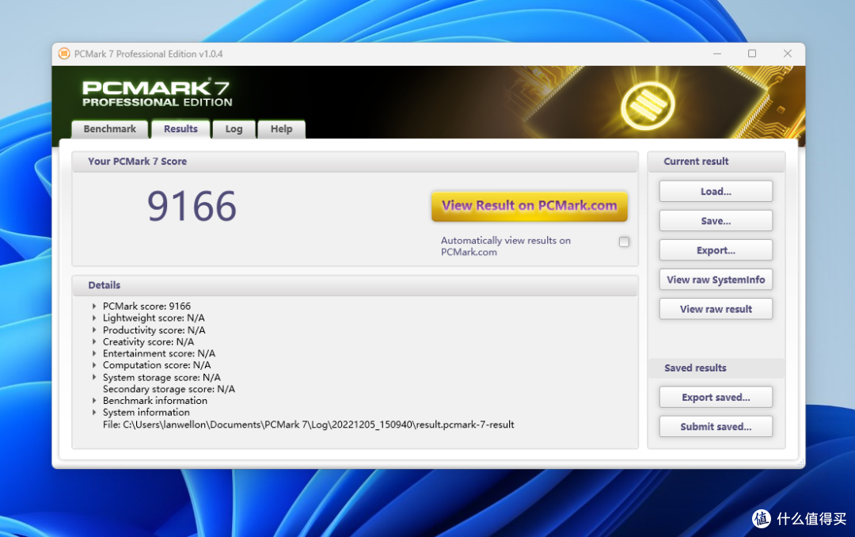Enable automatically view results on PCMark.com checkbox
This screenshot has height=537, width=855.
[x=624, y=242]
